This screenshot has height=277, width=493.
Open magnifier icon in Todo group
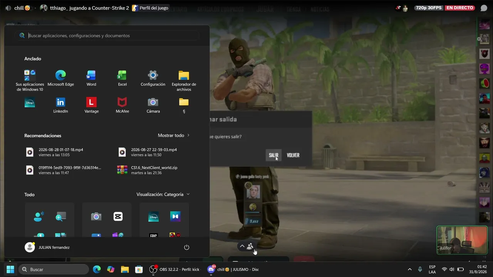tap(60, 217)
